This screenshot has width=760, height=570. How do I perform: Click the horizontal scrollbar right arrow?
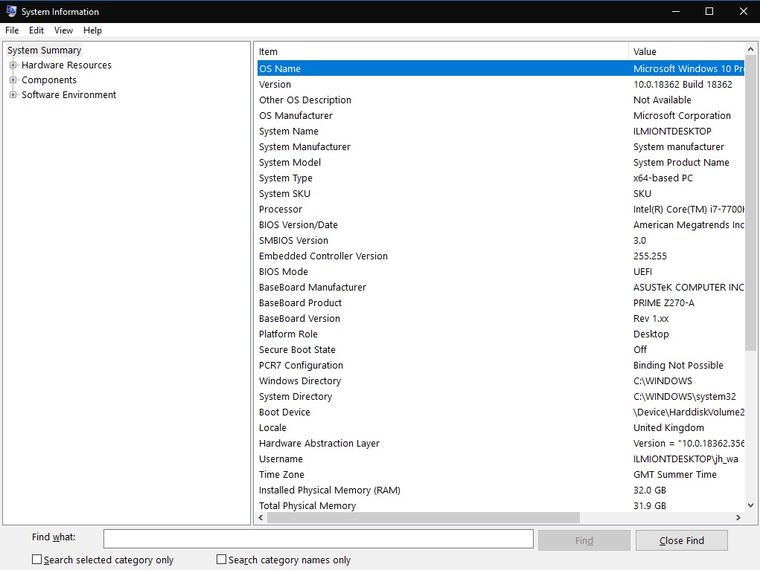(x=738, y=517)
